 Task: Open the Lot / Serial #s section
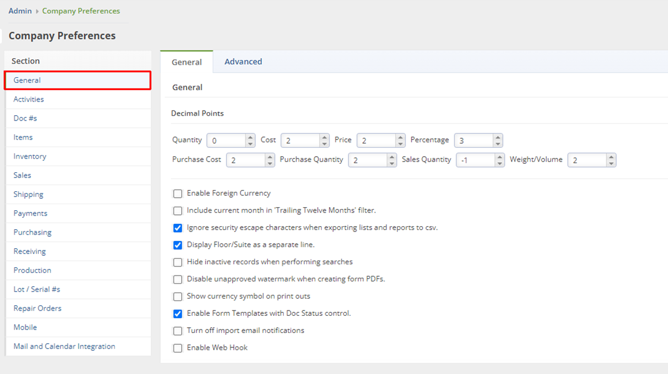point(37,289)
